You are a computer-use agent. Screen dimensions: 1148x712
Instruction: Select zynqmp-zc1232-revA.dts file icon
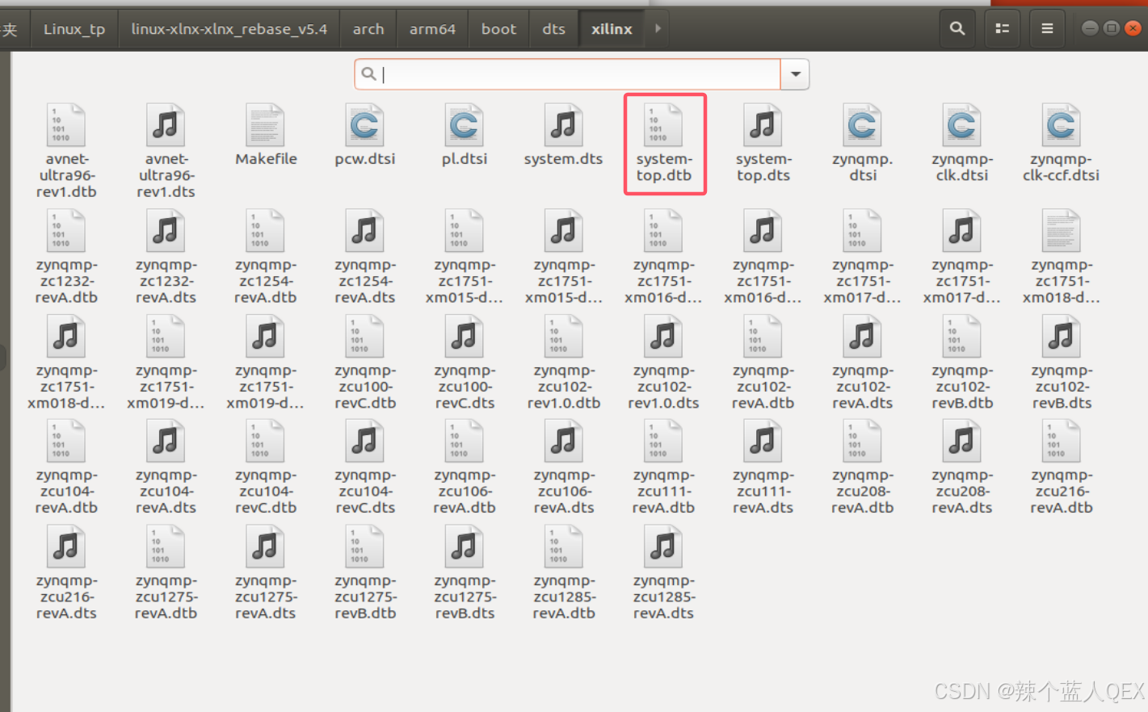pyautogui.click(x=166, y=231)
